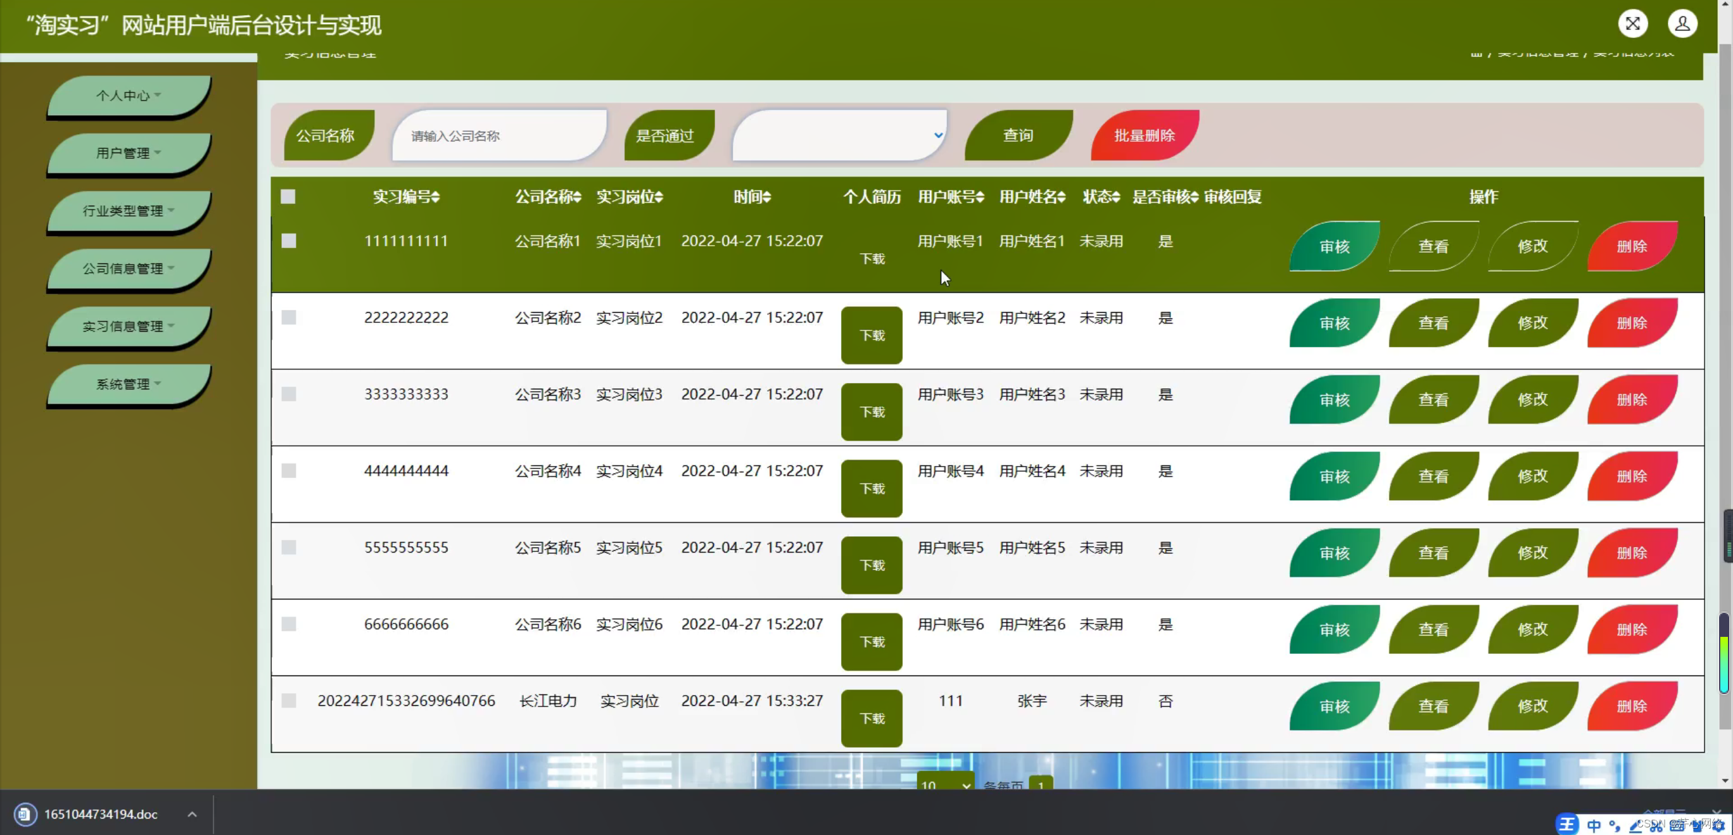Viewport: 1733px width, 835px height.
Task: Expand download options arrow beside doc file
Action: tap(192, 814)
